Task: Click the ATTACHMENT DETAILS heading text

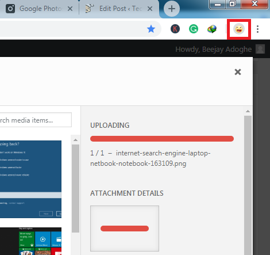Action: 127,193
